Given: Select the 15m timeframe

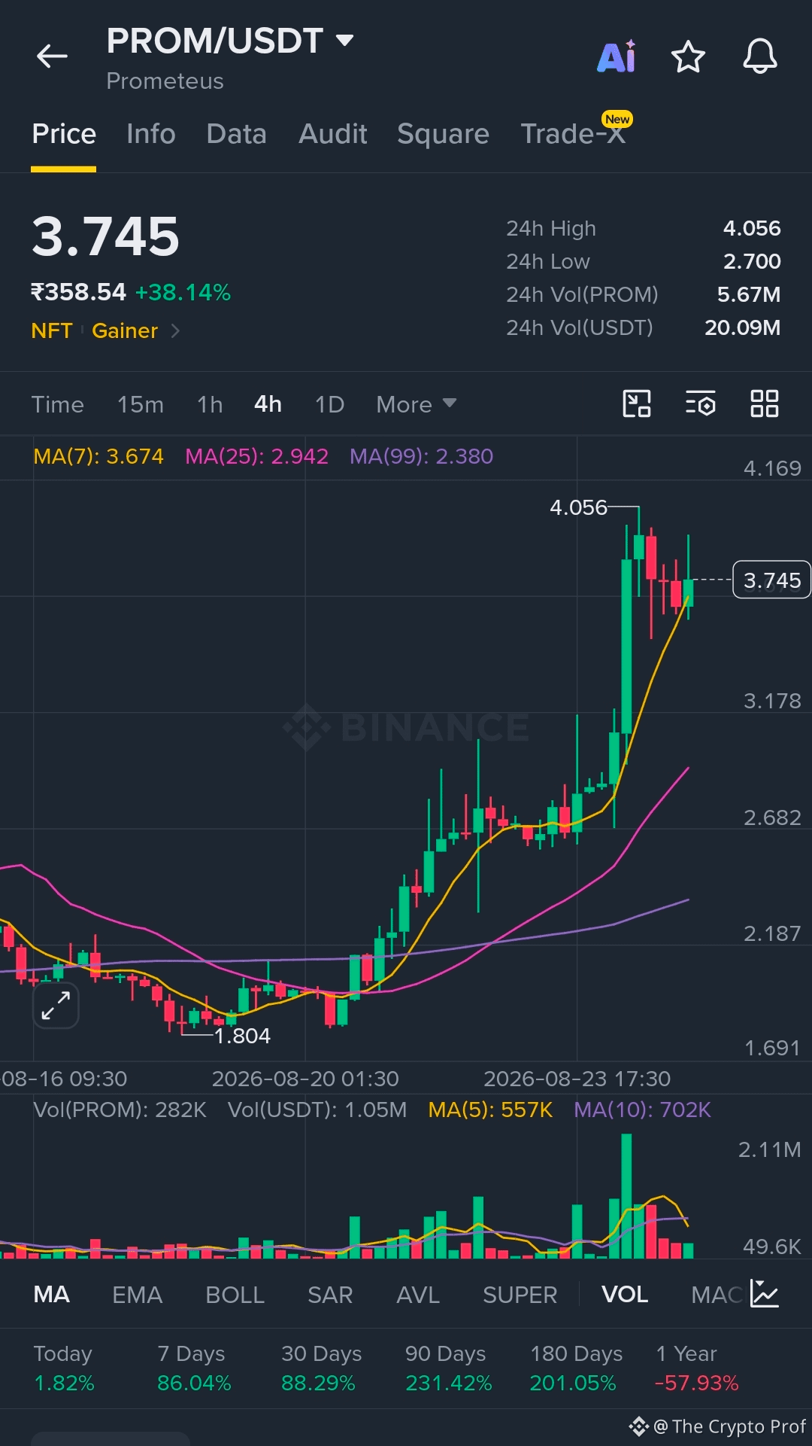Looking at the screenshot, I should [x=141, y=404].
